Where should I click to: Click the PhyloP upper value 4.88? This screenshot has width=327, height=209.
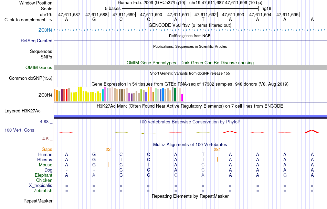tap(44, 122)
